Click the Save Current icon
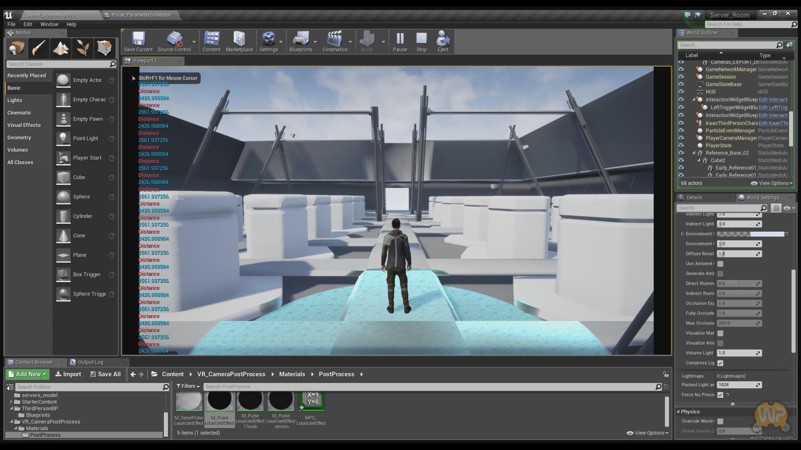 click(x=138, y=41)
